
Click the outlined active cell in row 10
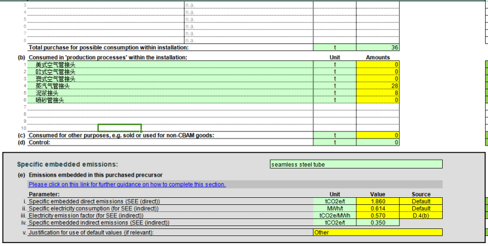pos(119,128)
